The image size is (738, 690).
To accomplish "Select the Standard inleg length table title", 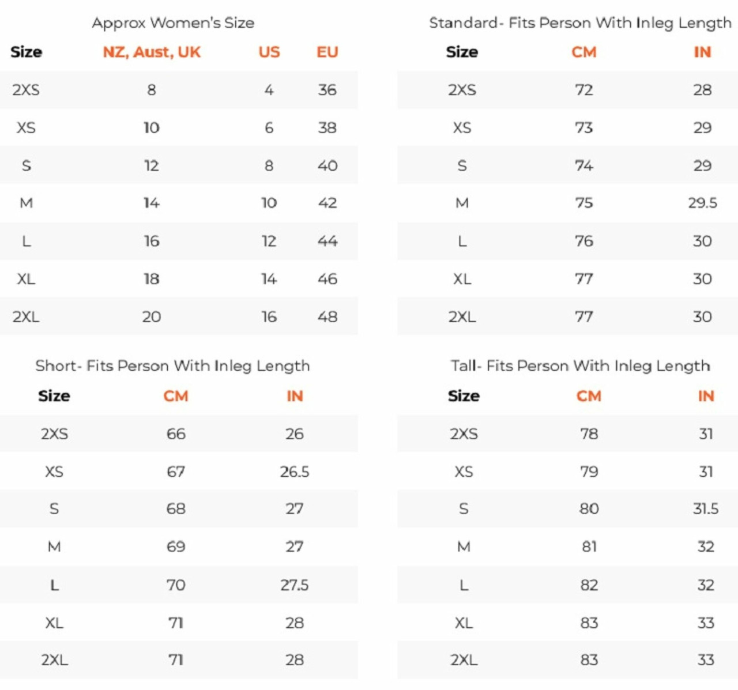I will 579,23.
